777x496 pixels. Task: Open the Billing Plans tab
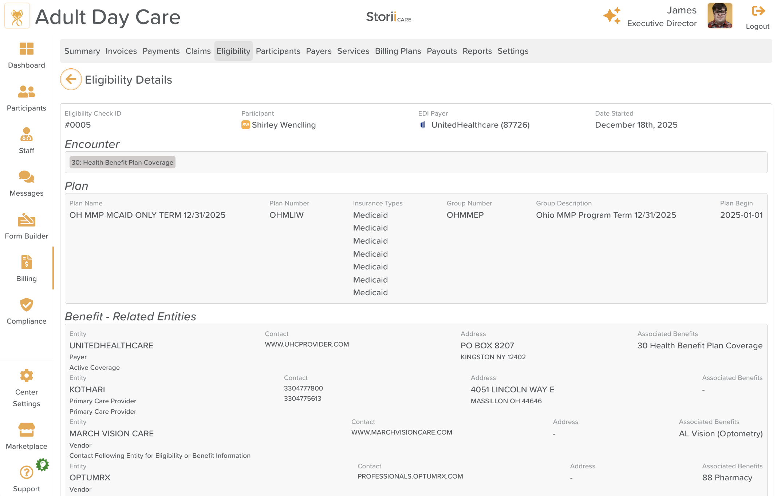click(x=398, y=51)
